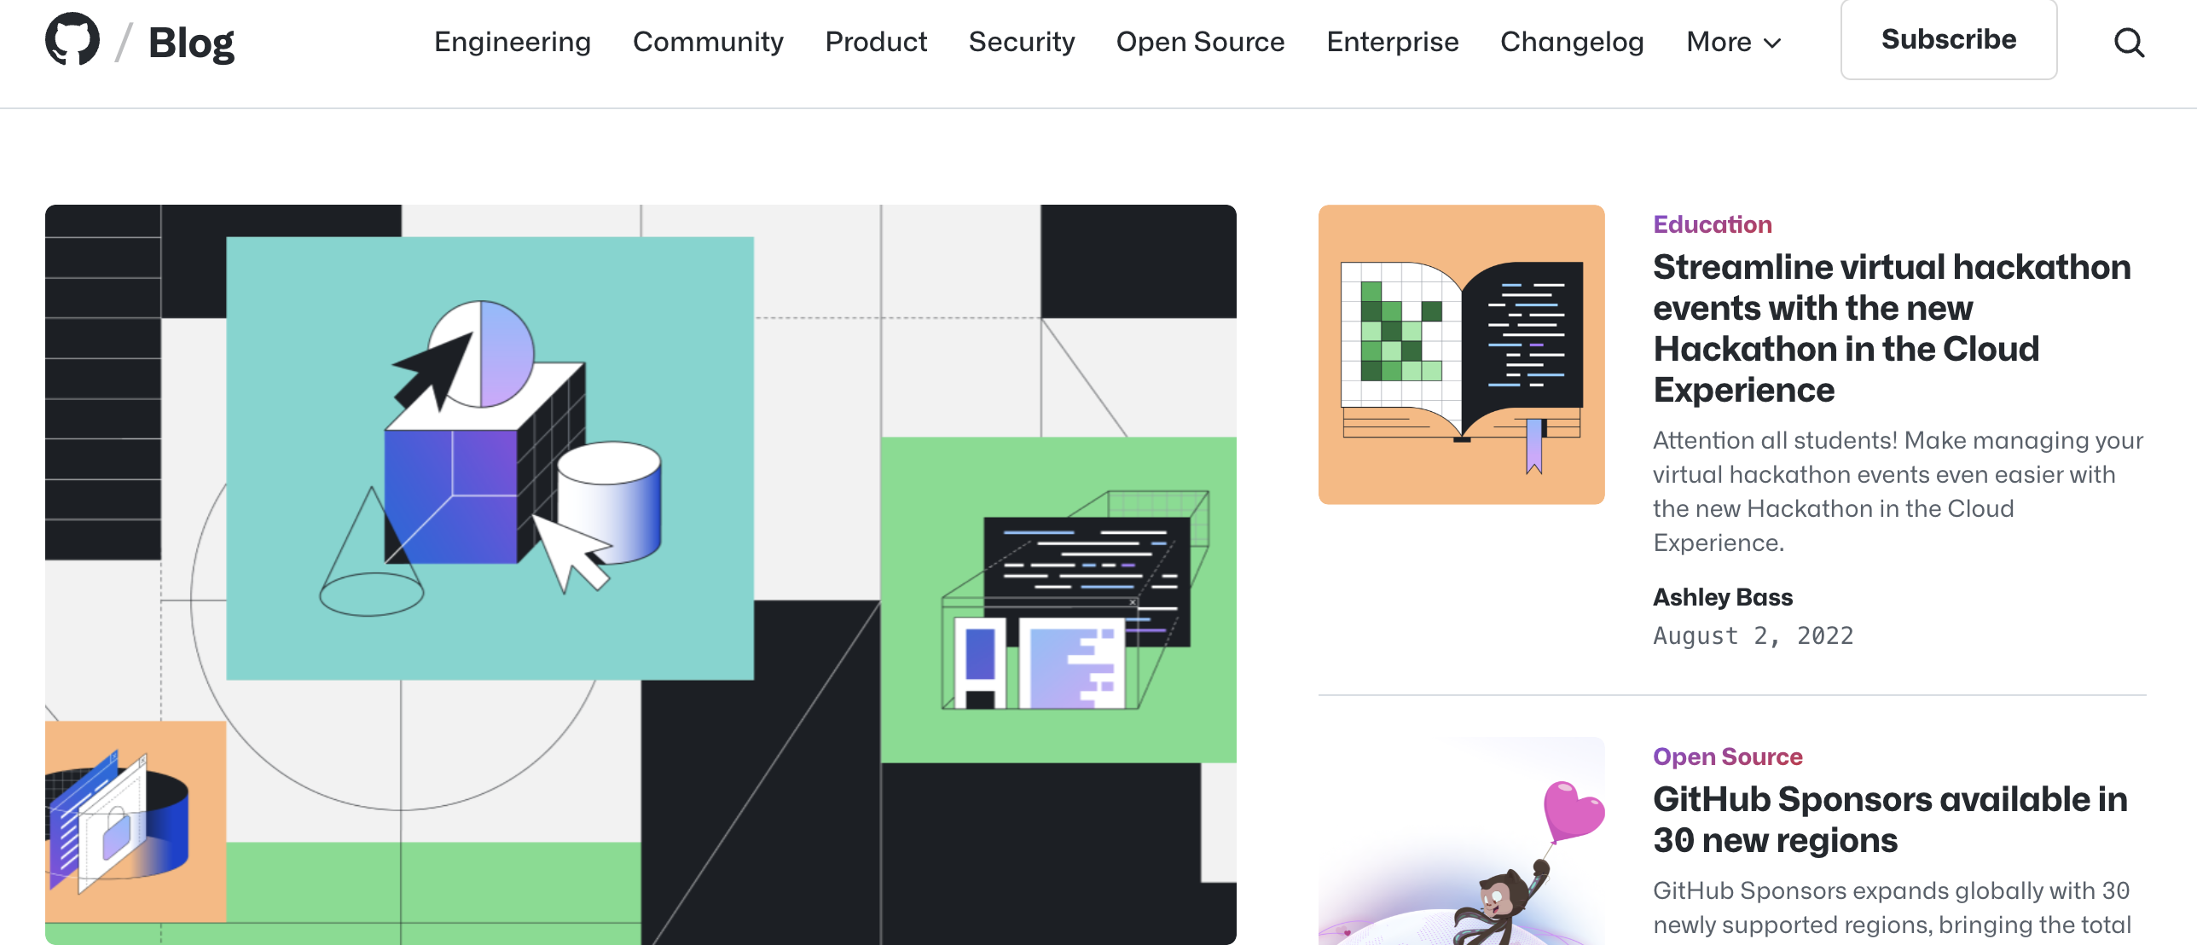2197x945 pixels.
Task: Click the GitHub Octocat logo
Action: pos(72,39)
